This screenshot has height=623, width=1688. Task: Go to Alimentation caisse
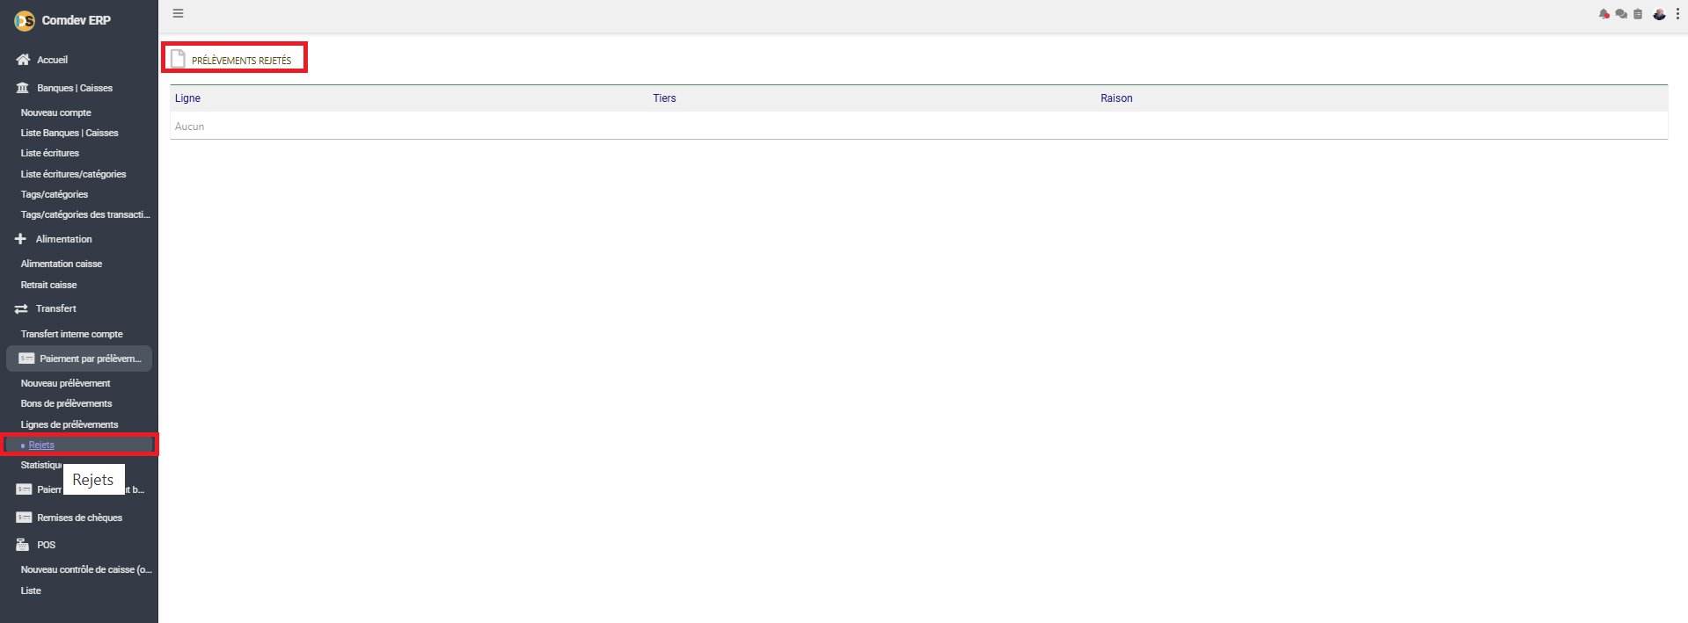[62, 264]
